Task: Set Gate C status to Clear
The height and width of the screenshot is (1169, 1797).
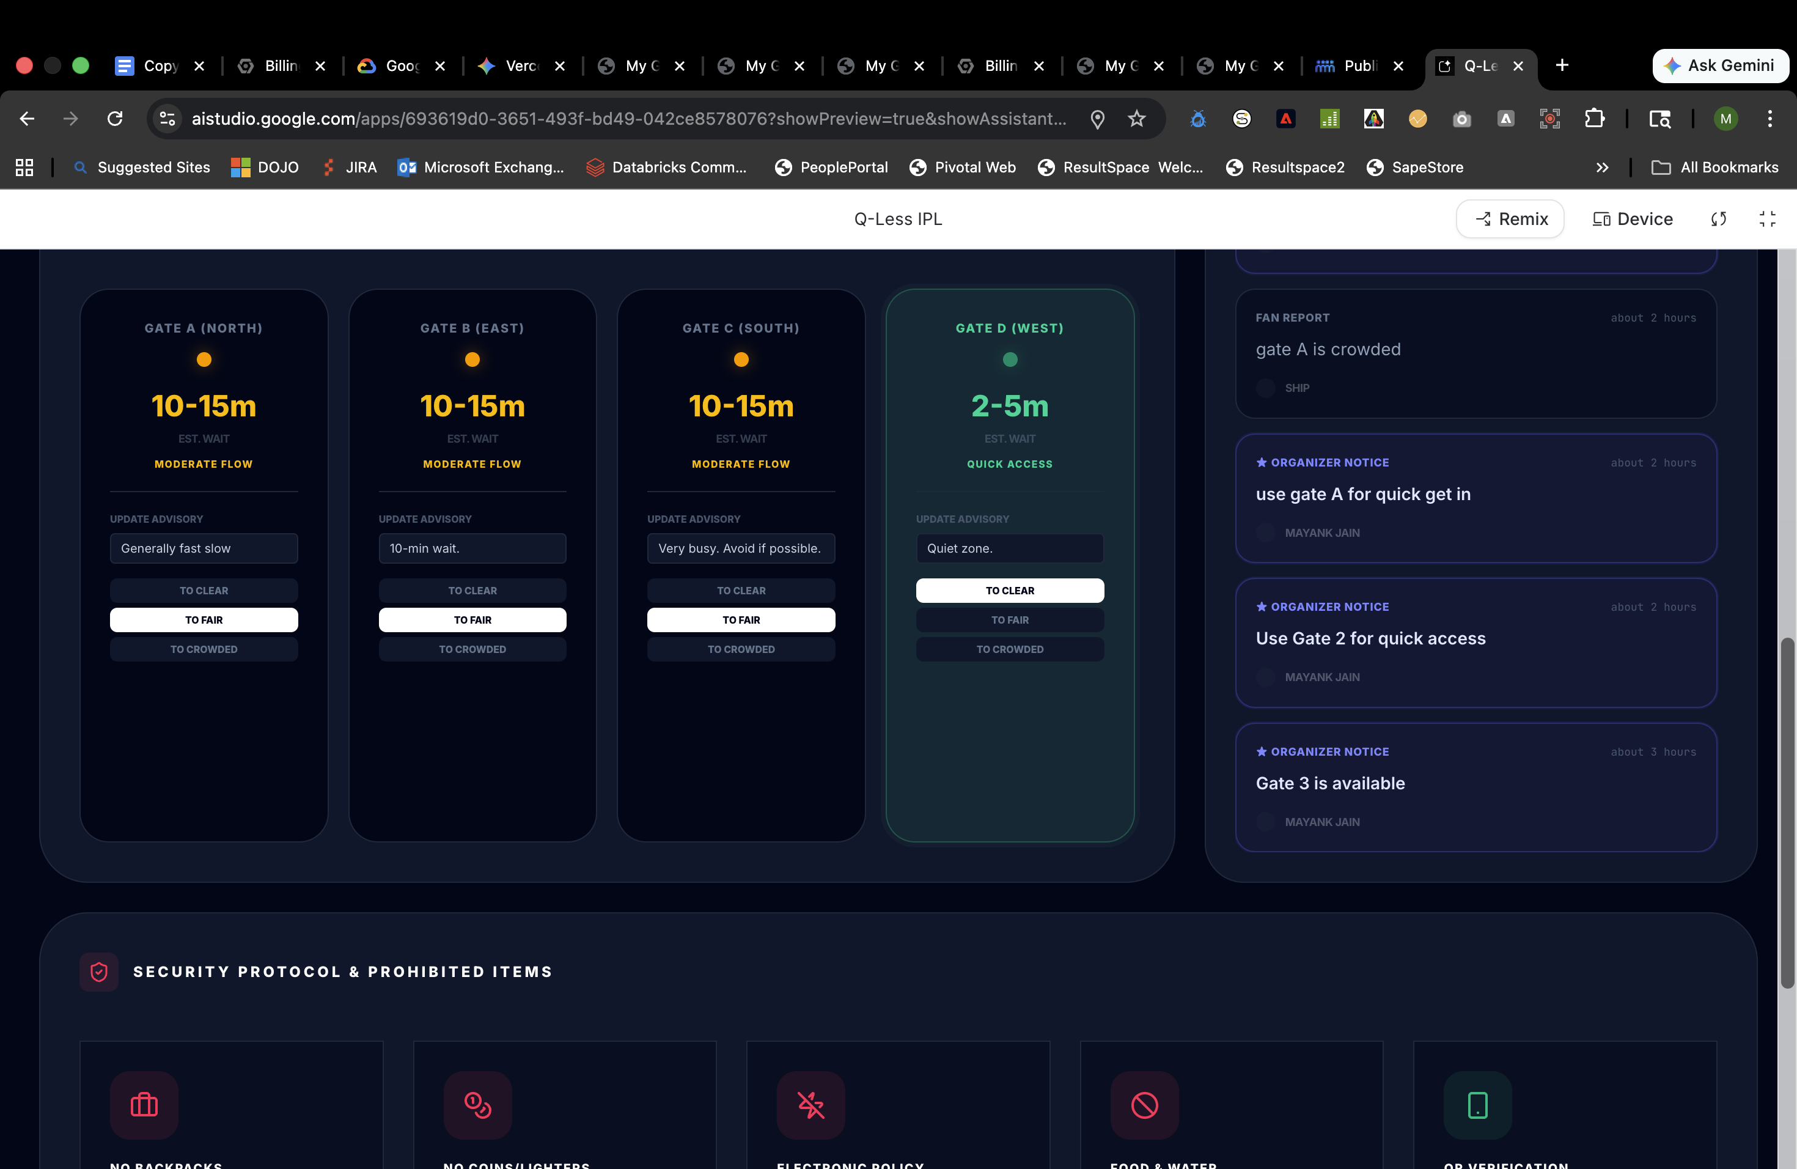Action: click(741, 591)
